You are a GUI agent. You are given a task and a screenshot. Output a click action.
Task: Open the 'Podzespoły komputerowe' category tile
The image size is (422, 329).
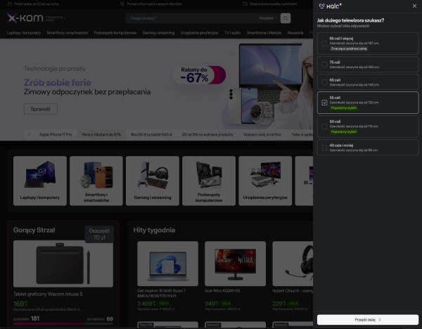pyautogui.click(x=209, y=181)
